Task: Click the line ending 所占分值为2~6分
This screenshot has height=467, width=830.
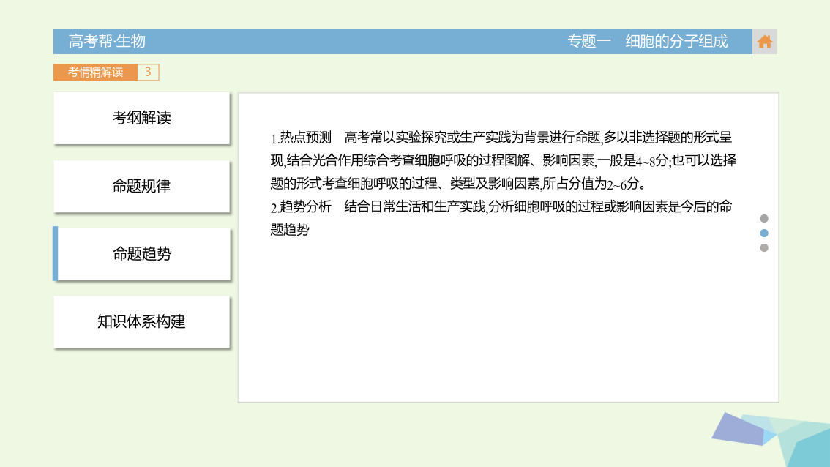Action: pyautogui.click(x=458, y=184)
